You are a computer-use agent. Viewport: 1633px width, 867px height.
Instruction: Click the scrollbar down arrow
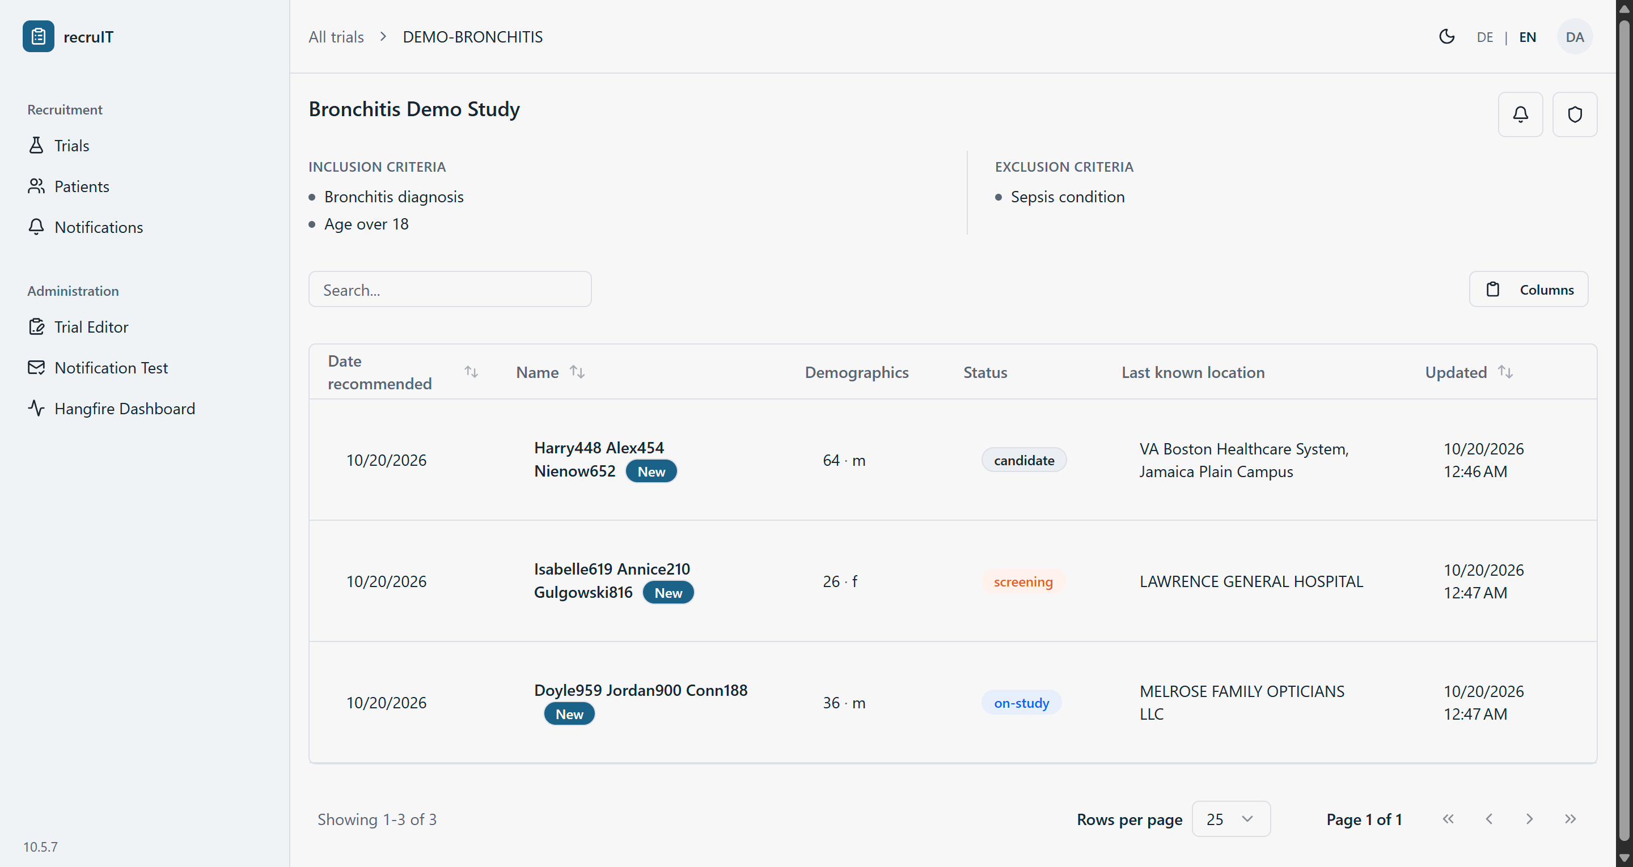[x=1624, y=858]
